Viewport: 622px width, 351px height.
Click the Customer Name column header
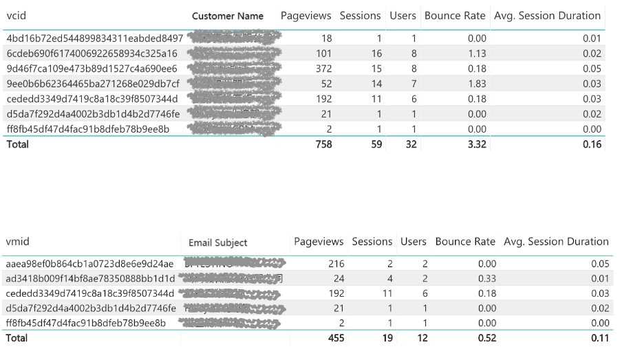pyautogui.click(x=227, y=16)
